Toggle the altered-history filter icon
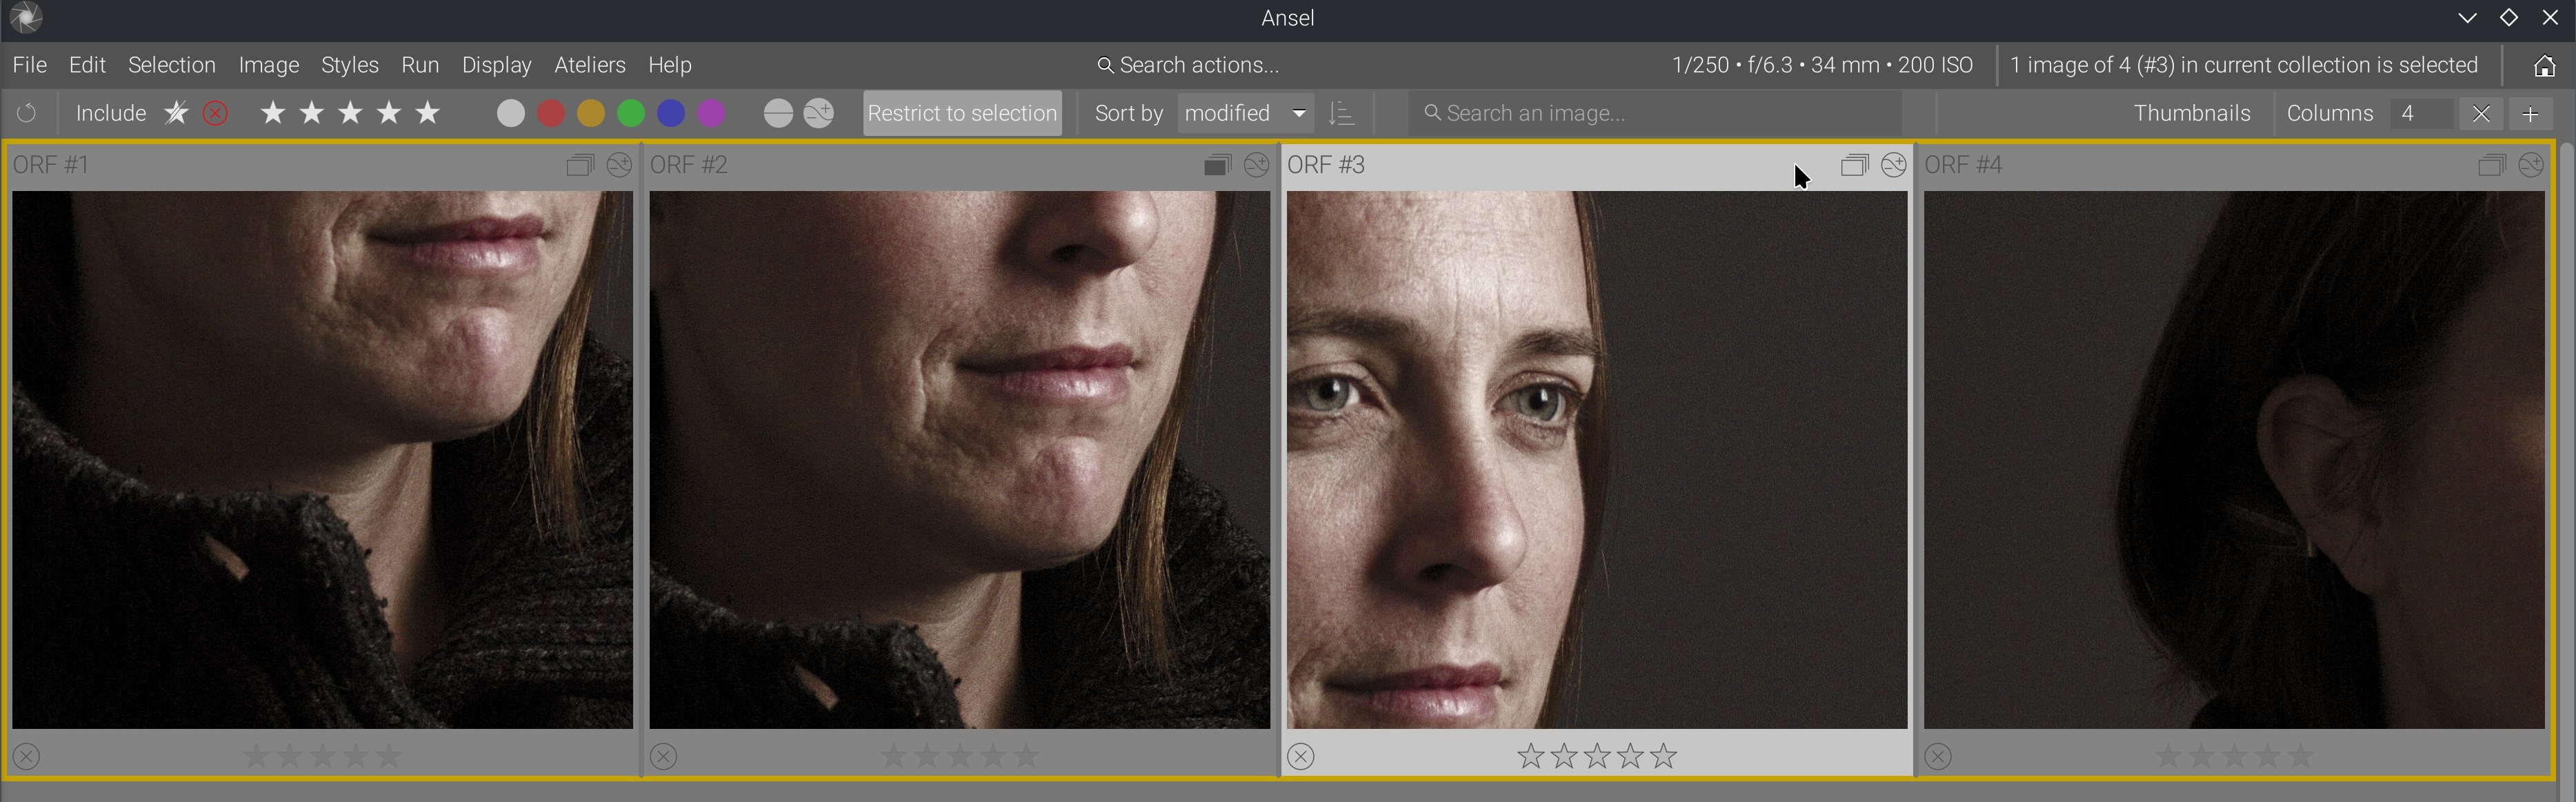Screen dimensions: 2576x802 click(819, 114)
